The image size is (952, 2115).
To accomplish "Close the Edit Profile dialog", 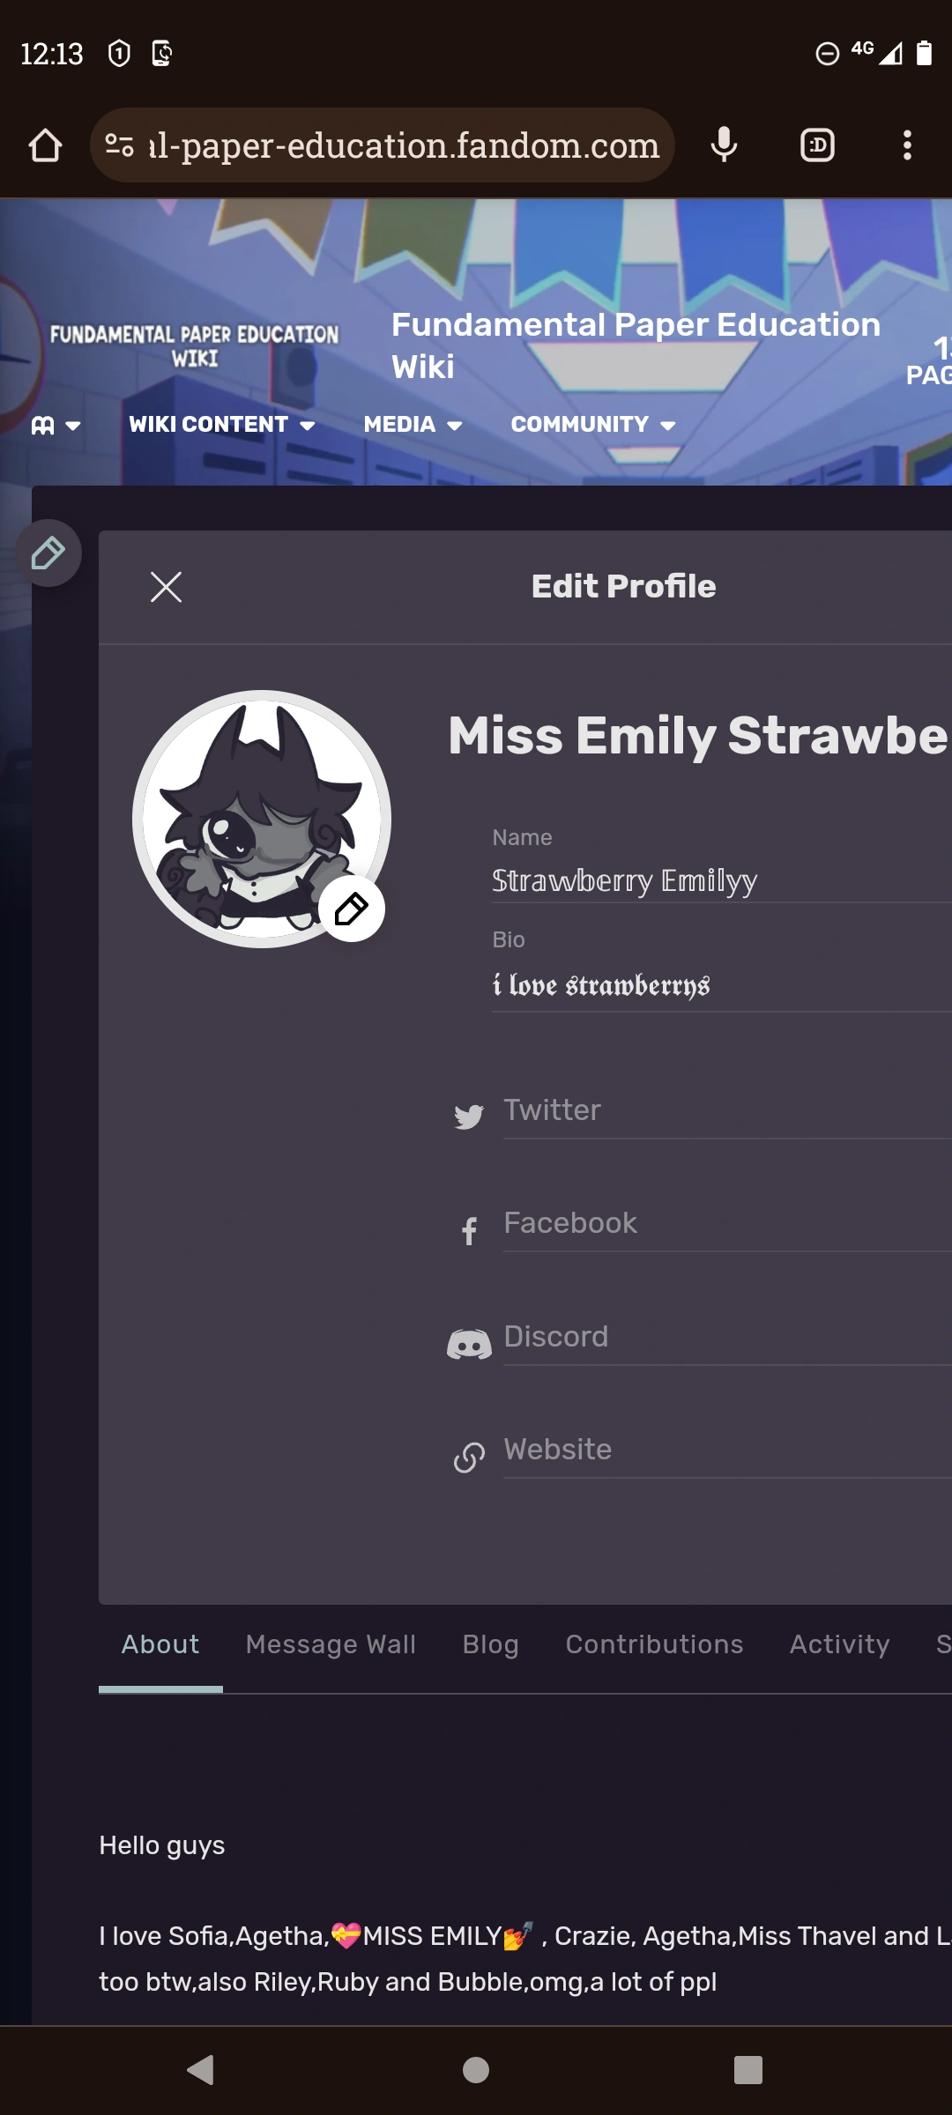I will (x=166, y=587).
